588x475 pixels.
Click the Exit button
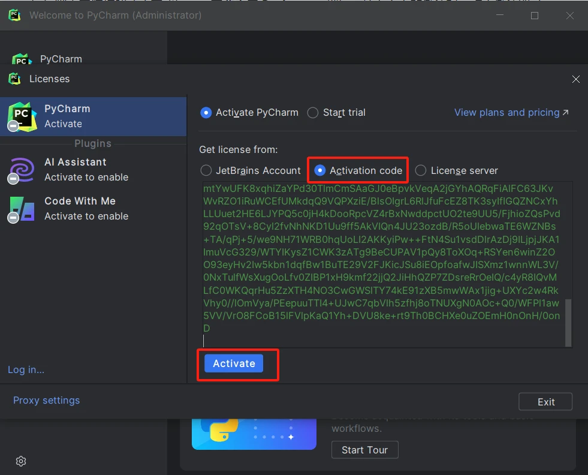coord(545,402)
